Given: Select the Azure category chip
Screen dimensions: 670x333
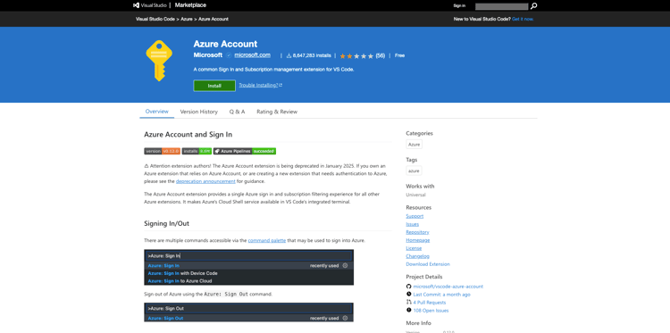Looking at the screenshot, I should click(414, 145).
